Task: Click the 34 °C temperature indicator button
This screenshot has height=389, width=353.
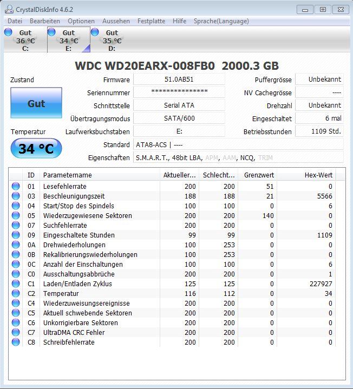Action: click(36, 148)
